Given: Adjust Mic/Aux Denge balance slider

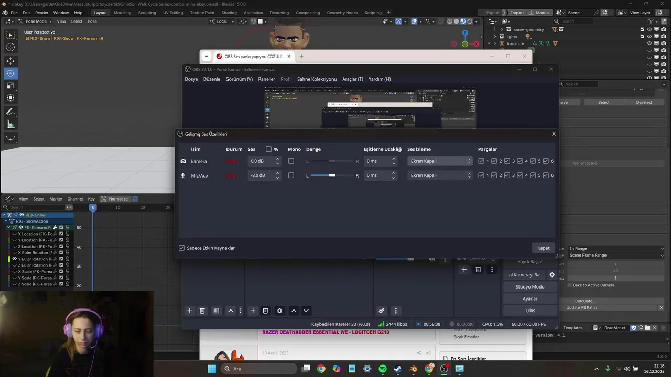Looking at the screenshot, I should point(332,175).
